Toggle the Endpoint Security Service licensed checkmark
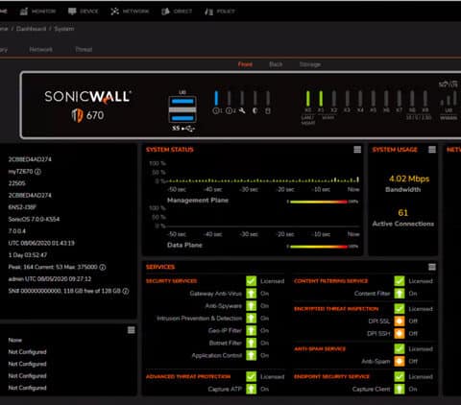Screen dimensions: 461x405 click(x=400, y=376)
